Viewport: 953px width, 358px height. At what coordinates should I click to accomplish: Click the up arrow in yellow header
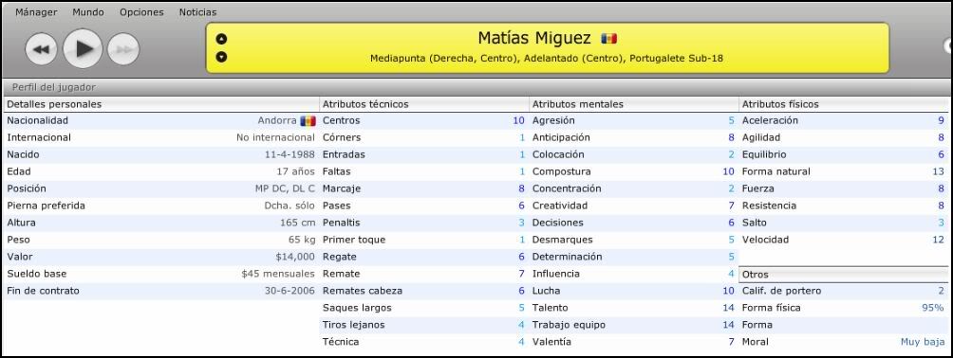pos(222,39)
